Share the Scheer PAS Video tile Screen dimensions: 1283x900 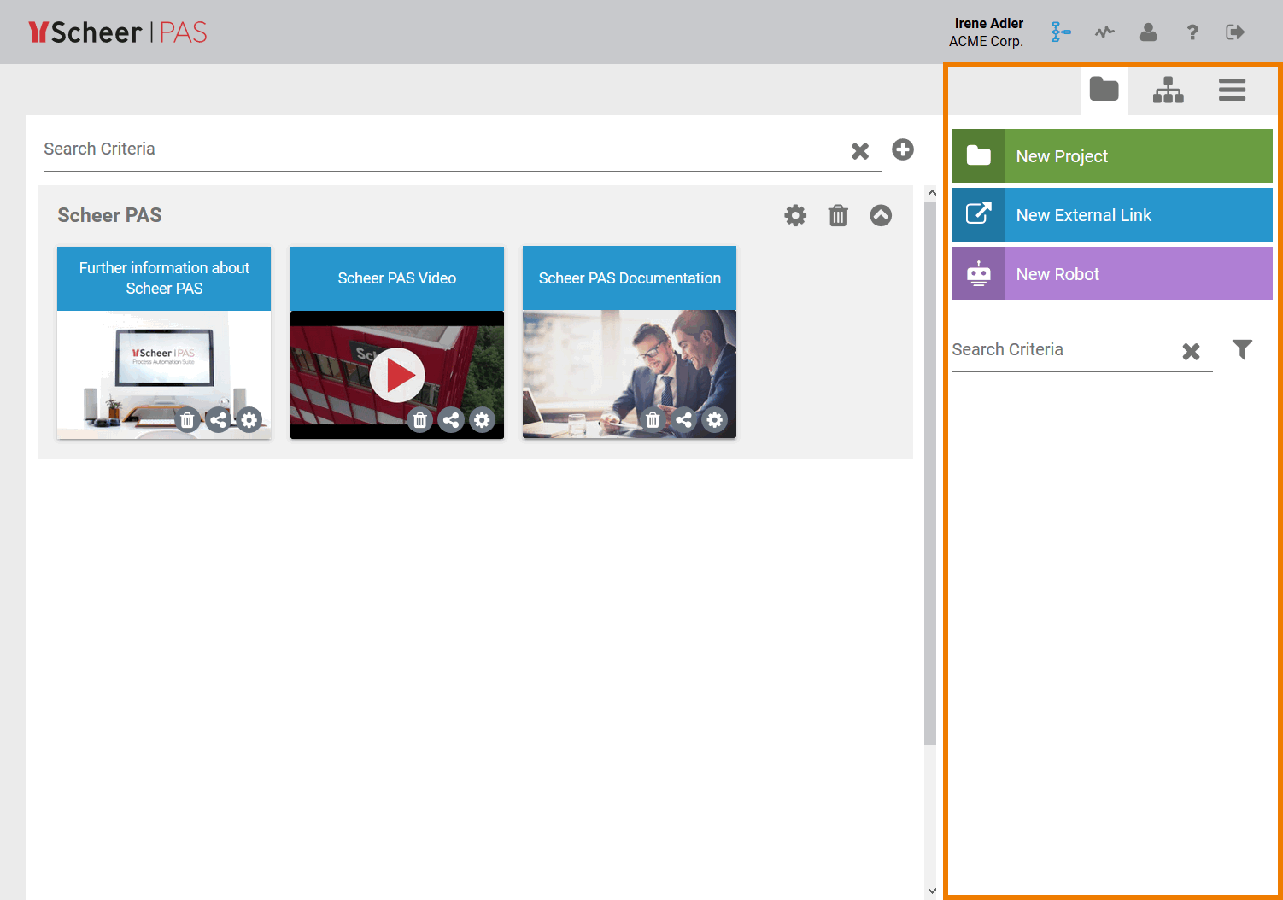451,420
